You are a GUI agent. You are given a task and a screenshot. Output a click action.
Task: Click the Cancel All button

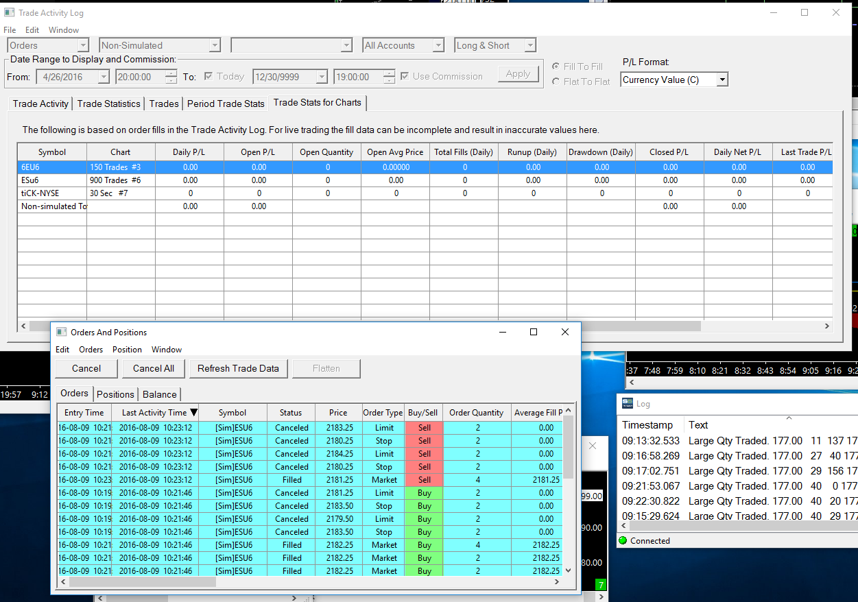tap(154, 368)
